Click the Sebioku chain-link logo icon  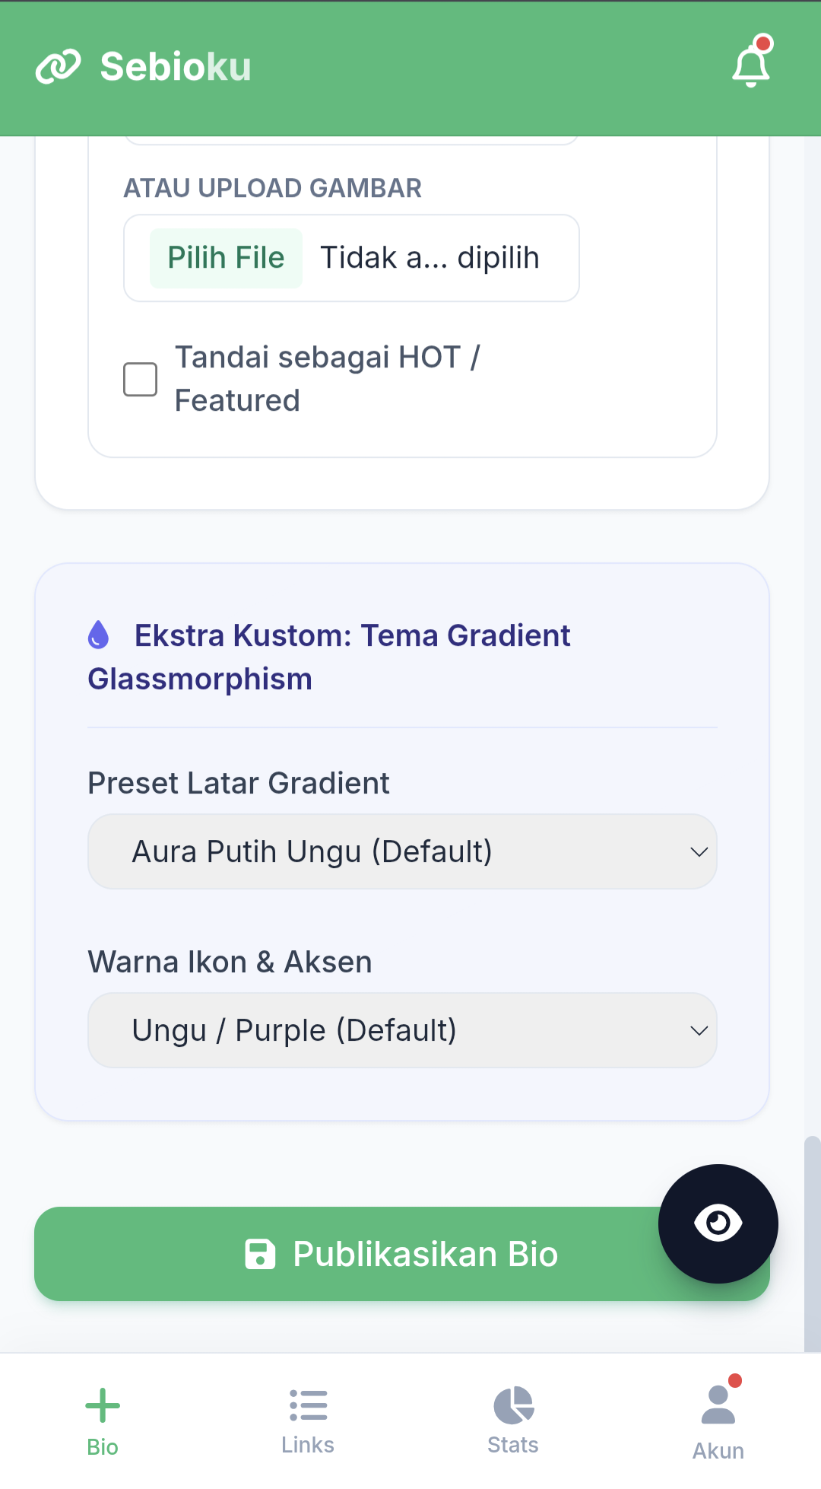[58, 67]
